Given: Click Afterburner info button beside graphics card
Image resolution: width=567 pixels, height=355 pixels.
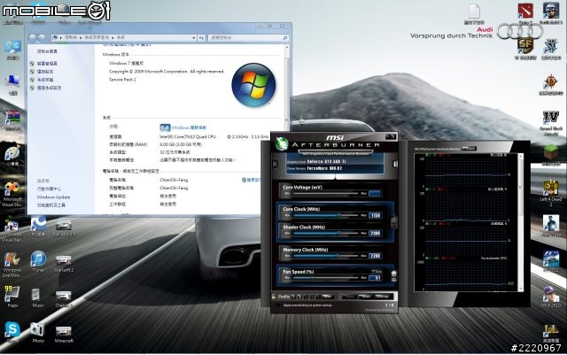Looking at the screenshot, I should 395,164.
